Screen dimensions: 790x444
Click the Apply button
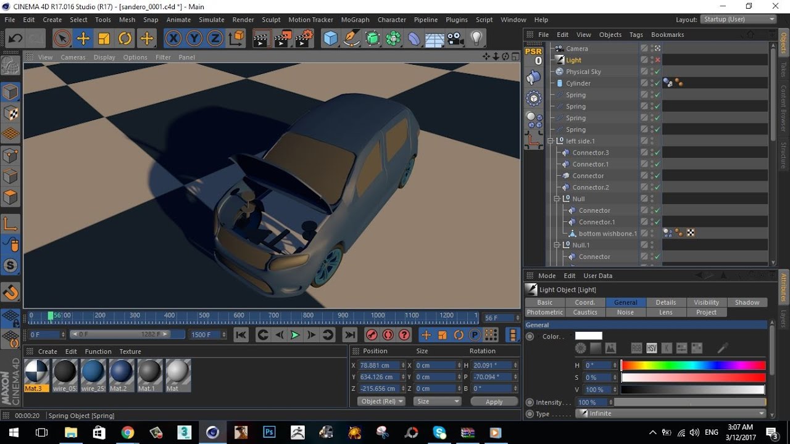pos(494,401)
